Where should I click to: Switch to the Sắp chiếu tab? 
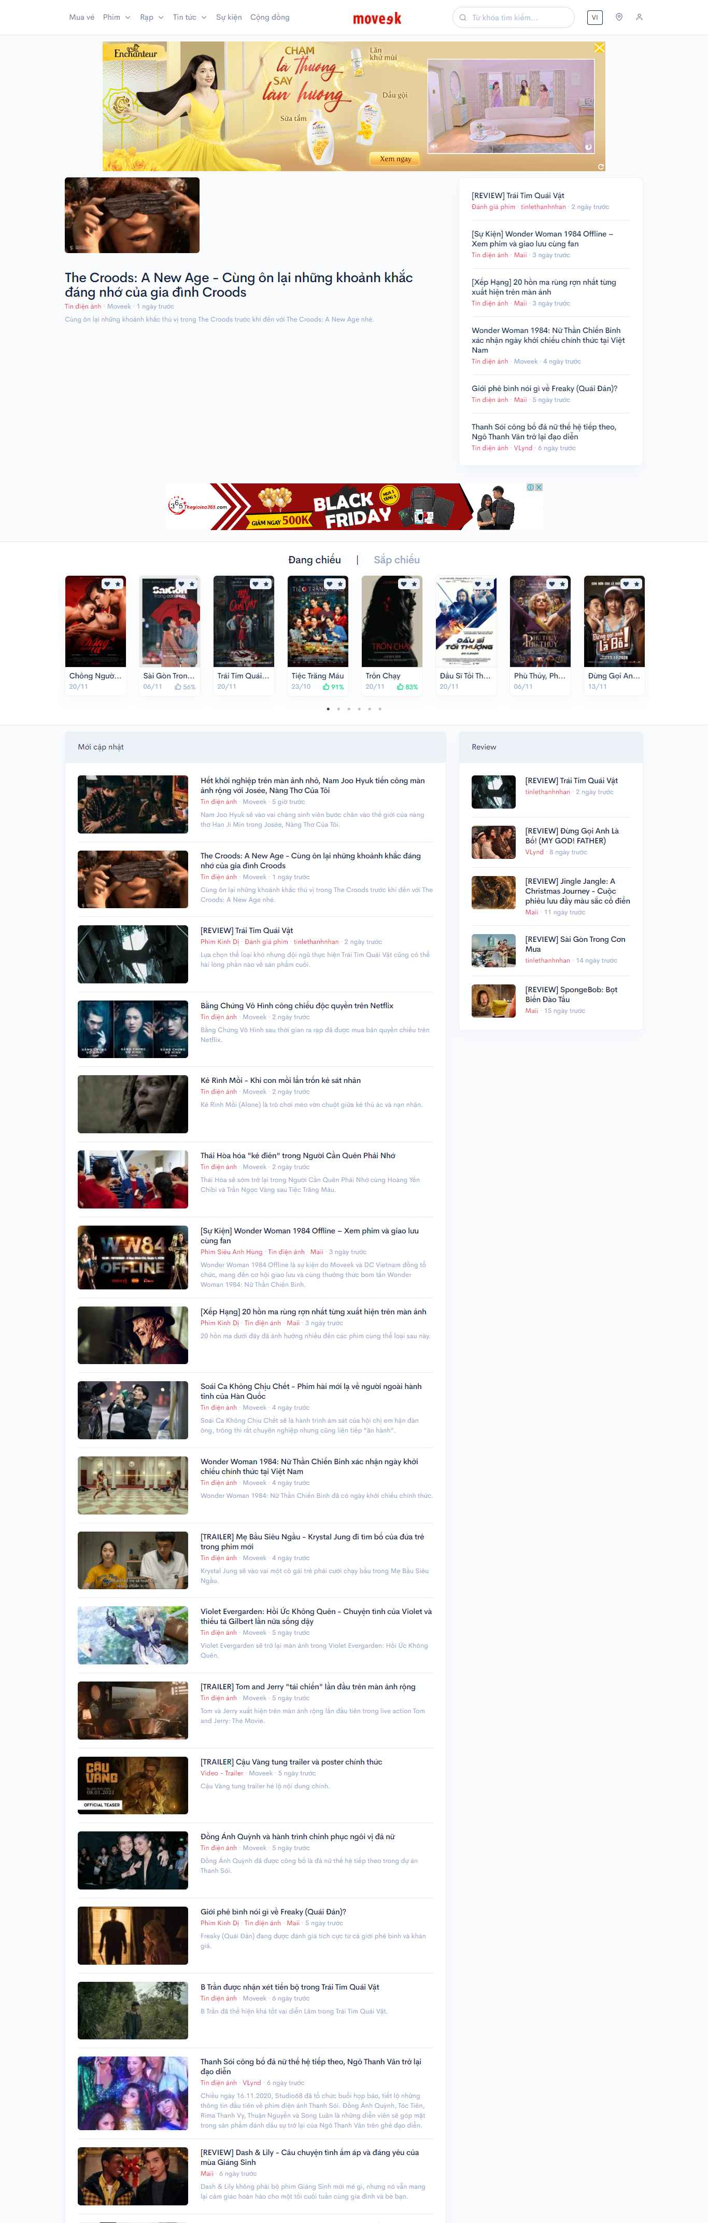click(397, 560)
